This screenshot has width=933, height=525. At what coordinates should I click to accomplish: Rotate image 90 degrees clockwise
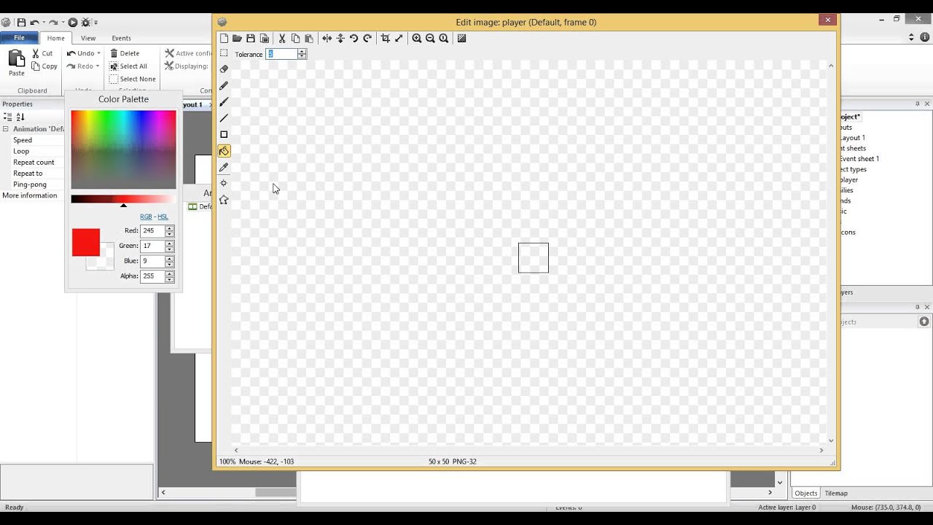(x=367, y=38)
